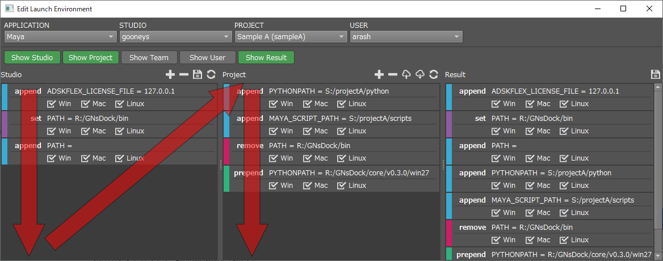Expand the Studio dropdown showing gooneys
This screenshot has width=663, height=261.
[175, 37]
